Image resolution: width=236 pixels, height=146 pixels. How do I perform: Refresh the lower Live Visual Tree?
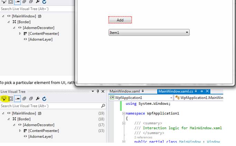point(44,99)
